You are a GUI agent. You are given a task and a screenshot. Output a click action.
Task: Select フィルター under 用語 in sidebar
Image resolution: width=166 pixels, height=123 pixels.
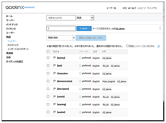12,41
